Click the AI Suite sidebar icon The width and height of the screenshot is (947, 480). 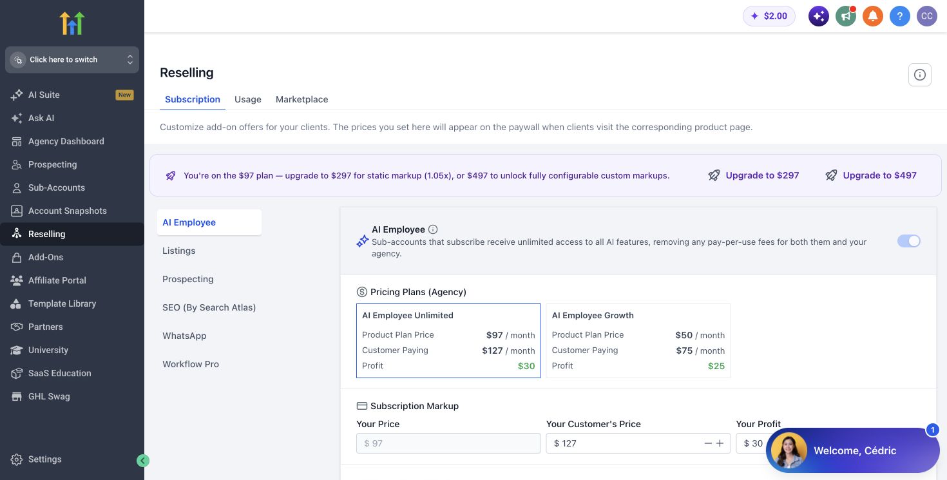pos(17,95)
